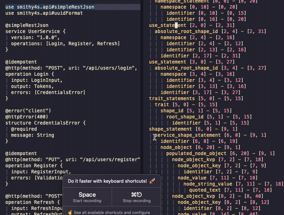The height and width of the screenshot is (215, 284).
Task: Click the pointing hand icon in the popup
Action: tap(70, 212)
